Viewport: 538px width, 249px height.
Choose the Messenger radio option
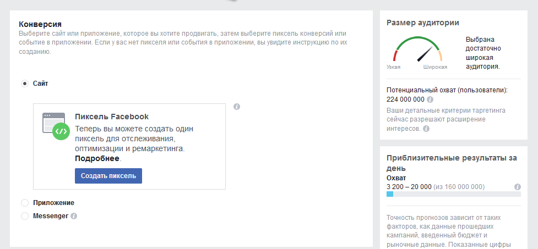(x=25, y=216)
